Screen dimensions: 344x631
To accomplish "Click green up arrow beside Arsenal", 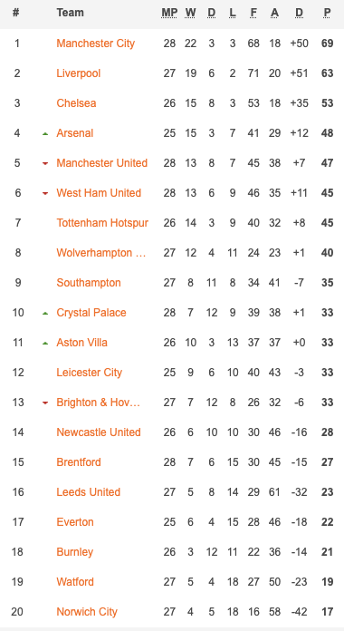I will pos(45,133).
